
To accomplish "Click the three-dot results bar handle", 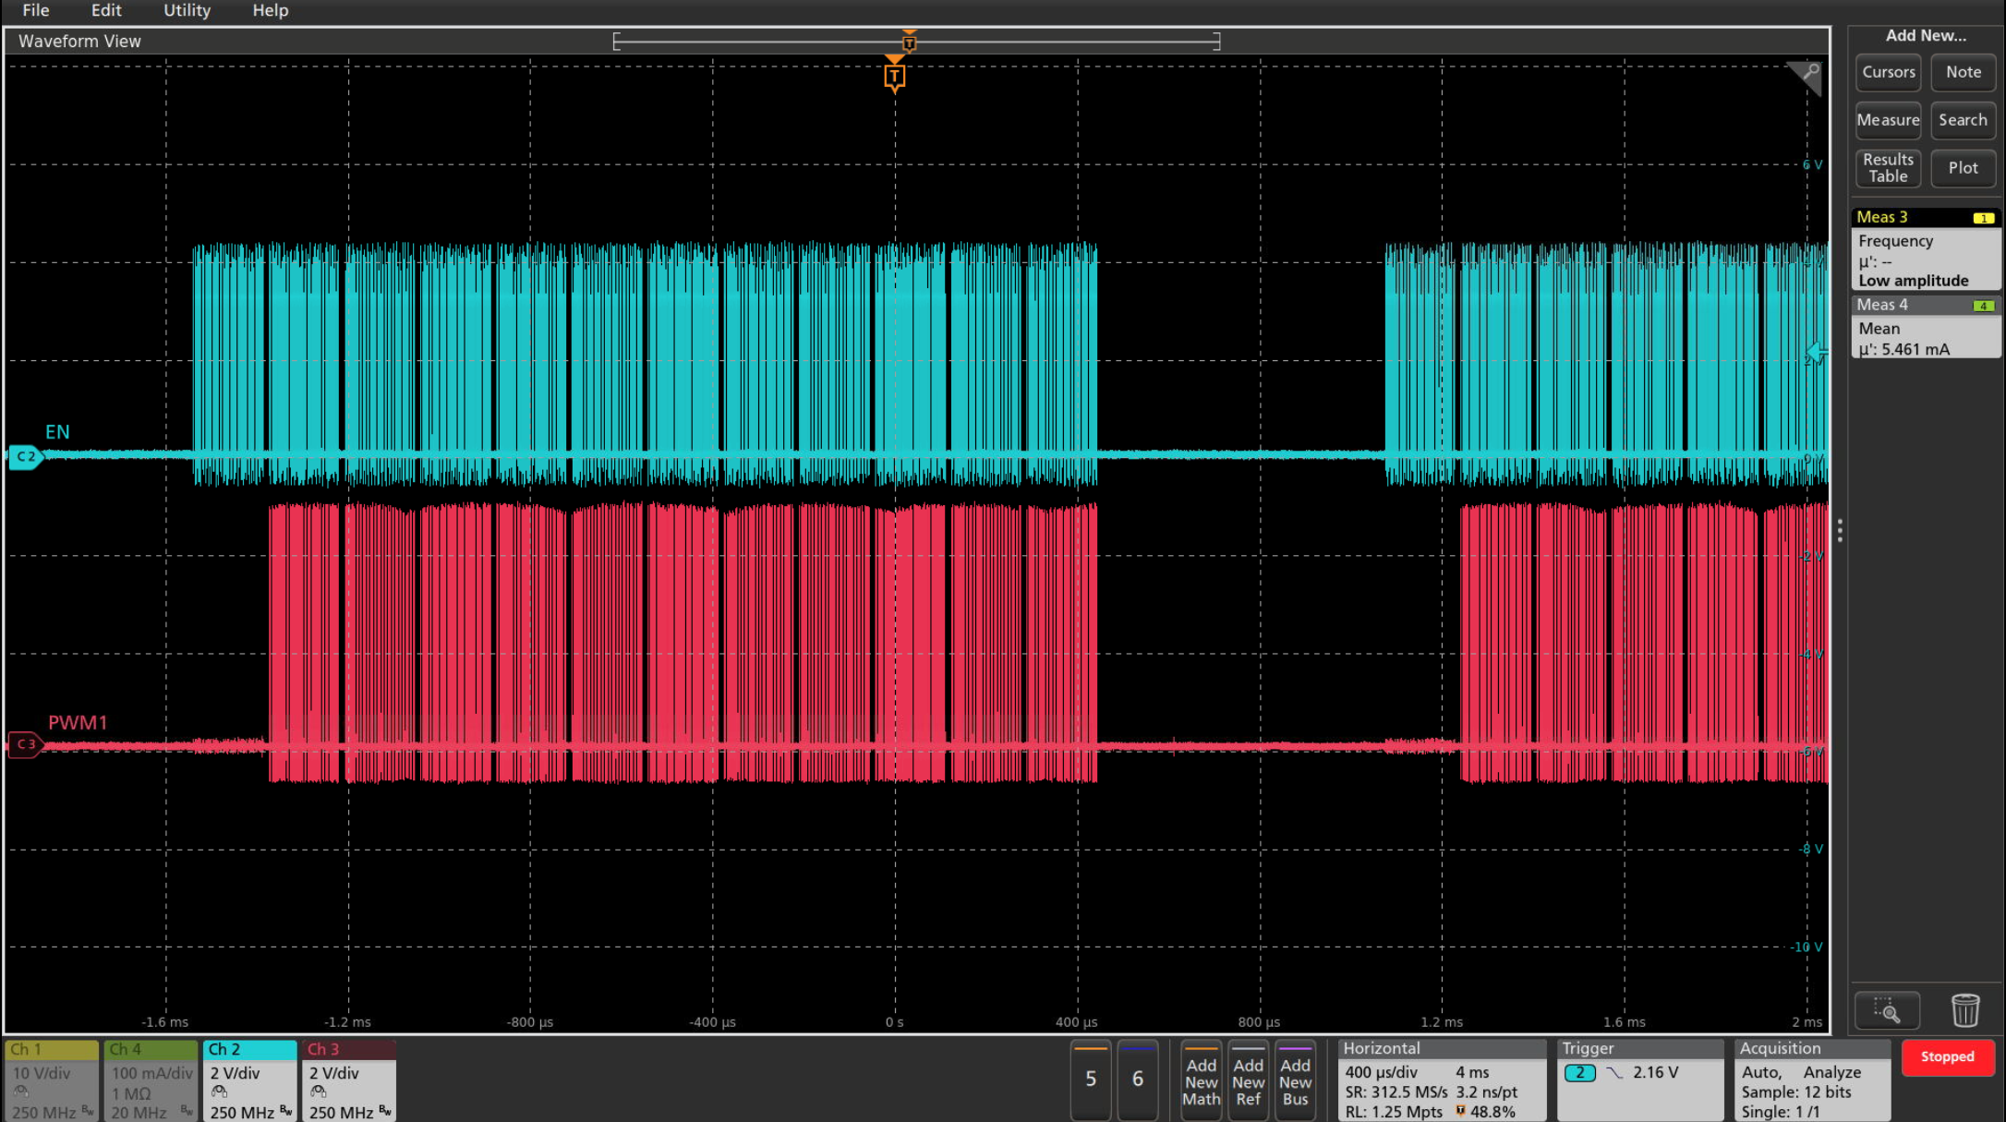I will coord(1840,530).
